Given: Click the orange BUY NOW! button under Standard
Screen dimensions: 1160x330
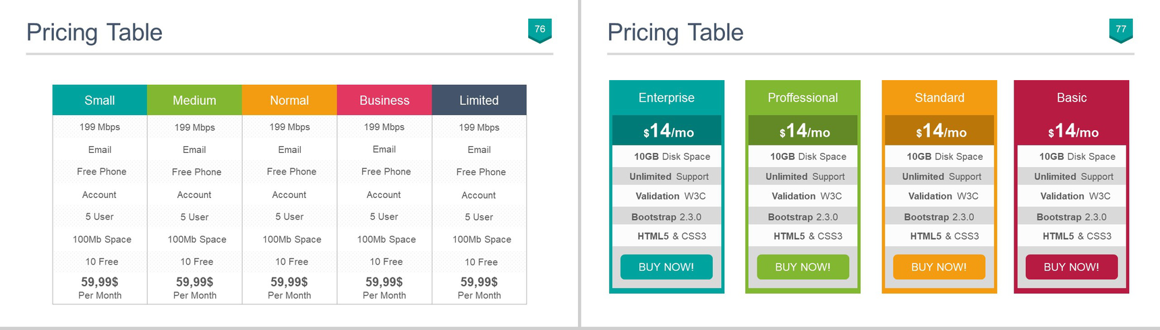Looking at the screenshot, I should coord(939,267).
